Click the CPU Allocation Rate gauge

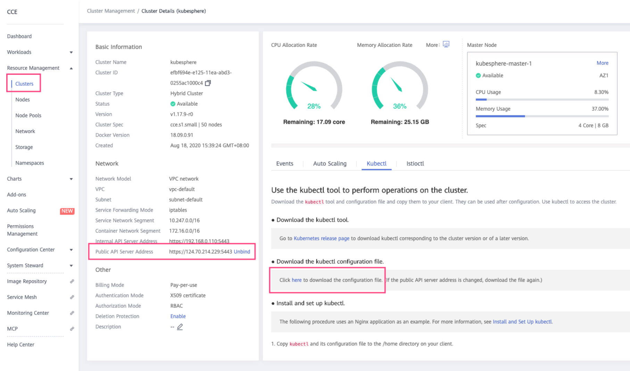tap(314, 87)
